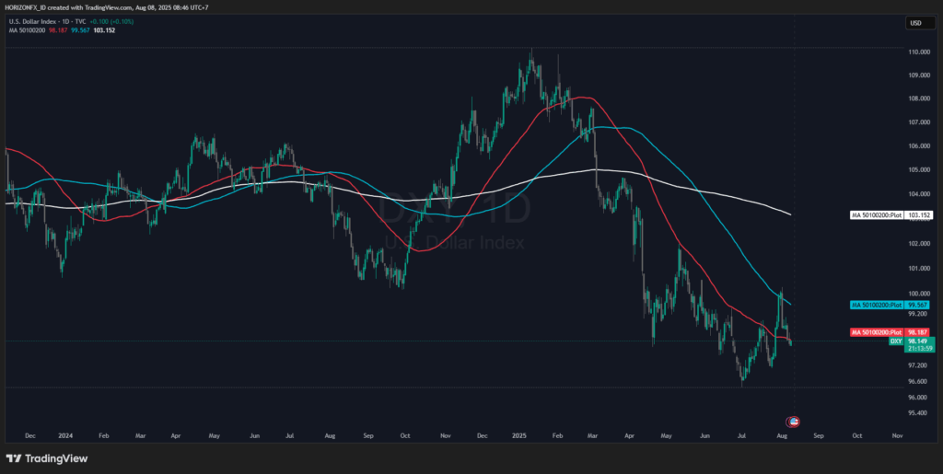Click the Nov label on time axis
The image size is (943, 474).
(896, 434)
